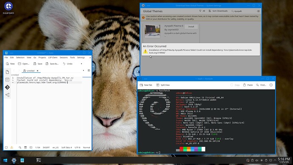Open the Normal highlighting mode selector
Image resolution: width=293 pixels, height=165 pixels.
point(87,148)
